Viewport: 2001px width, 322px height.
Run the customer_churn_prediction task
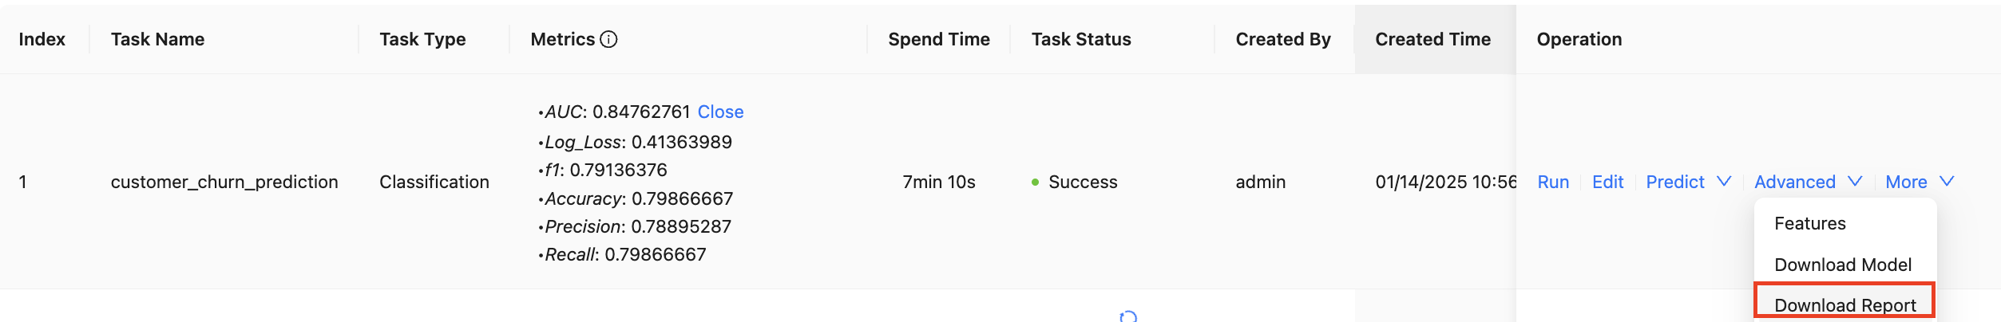(1553, 182)
